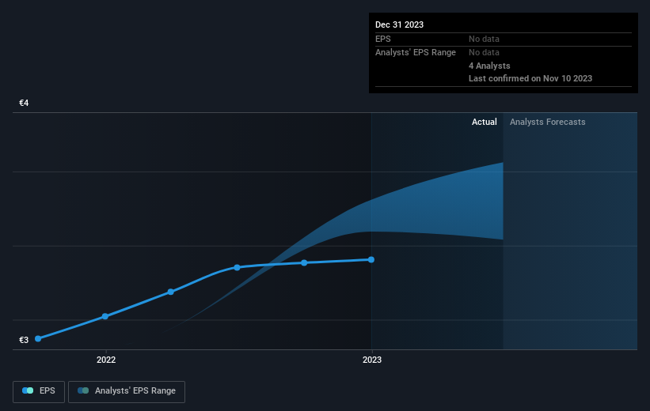Viewport: 650px width, 411px height.
Task: Click the €4 y-axis label
Action: pos(24,103)
